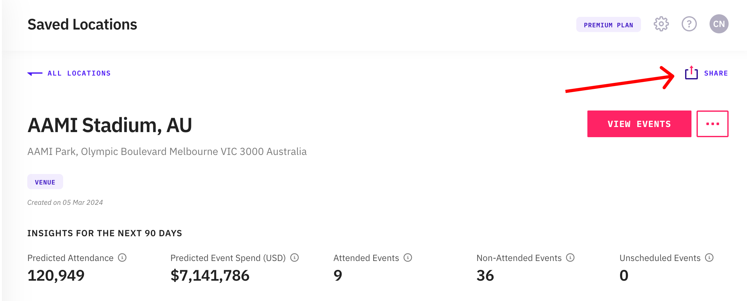Go back to All Locations
This screenshot has height=301, width=747.
click(x=79, y=73)
